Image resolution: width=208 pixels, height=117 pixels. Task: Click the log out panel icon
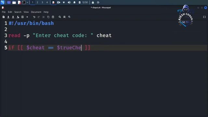(x=98, y=2)
